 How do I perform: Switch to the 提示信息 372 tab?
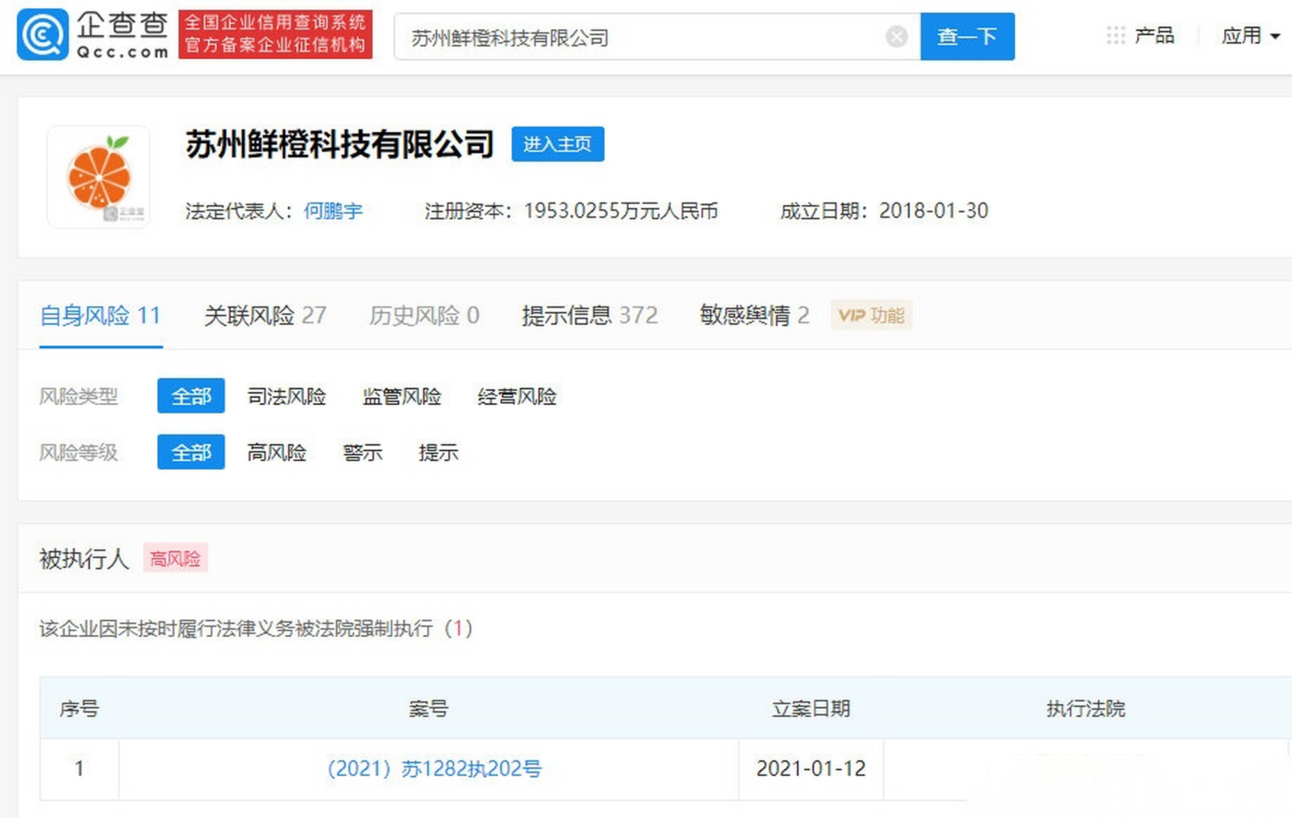tap(589, 316)
